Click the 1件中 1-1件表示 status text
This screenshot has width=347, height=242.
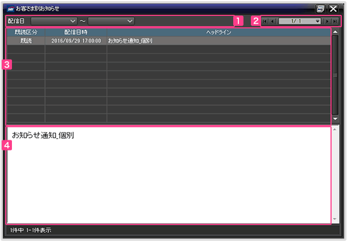pyautogui.click(x=31, y=230)
